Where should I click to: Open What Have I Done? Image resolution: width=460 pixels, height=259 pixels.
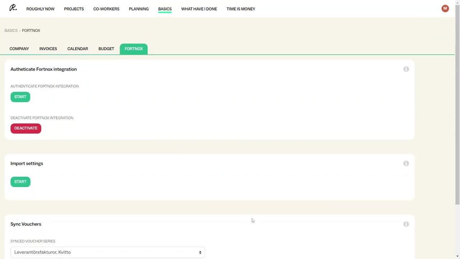click(199, 9)
